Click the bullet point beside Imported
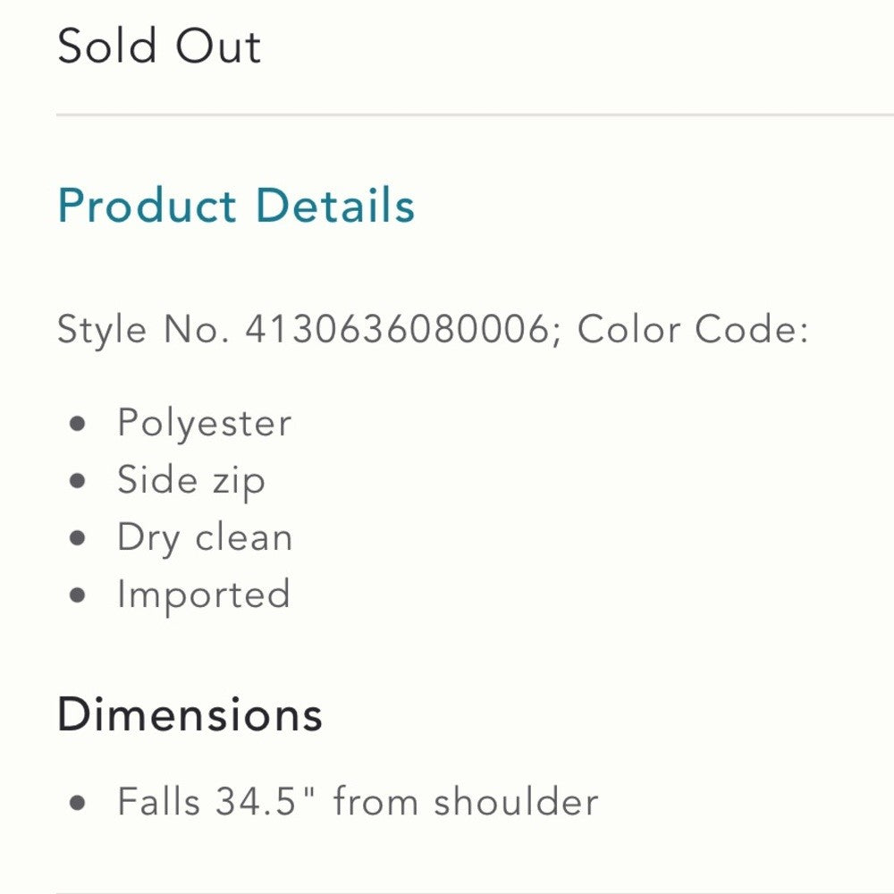The height and width of the screenshot is (894, 894). pyautogui.click(x=79, y=595)
